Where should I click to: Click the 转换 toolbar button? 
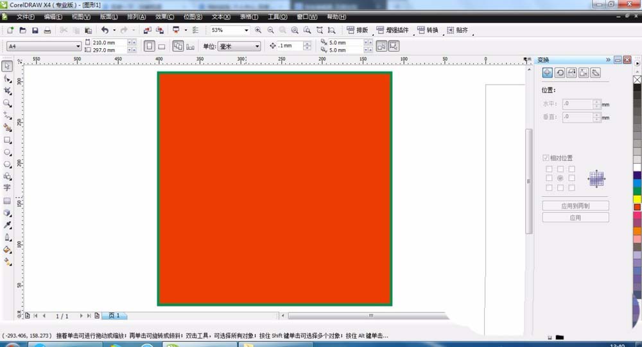[428, 30]
